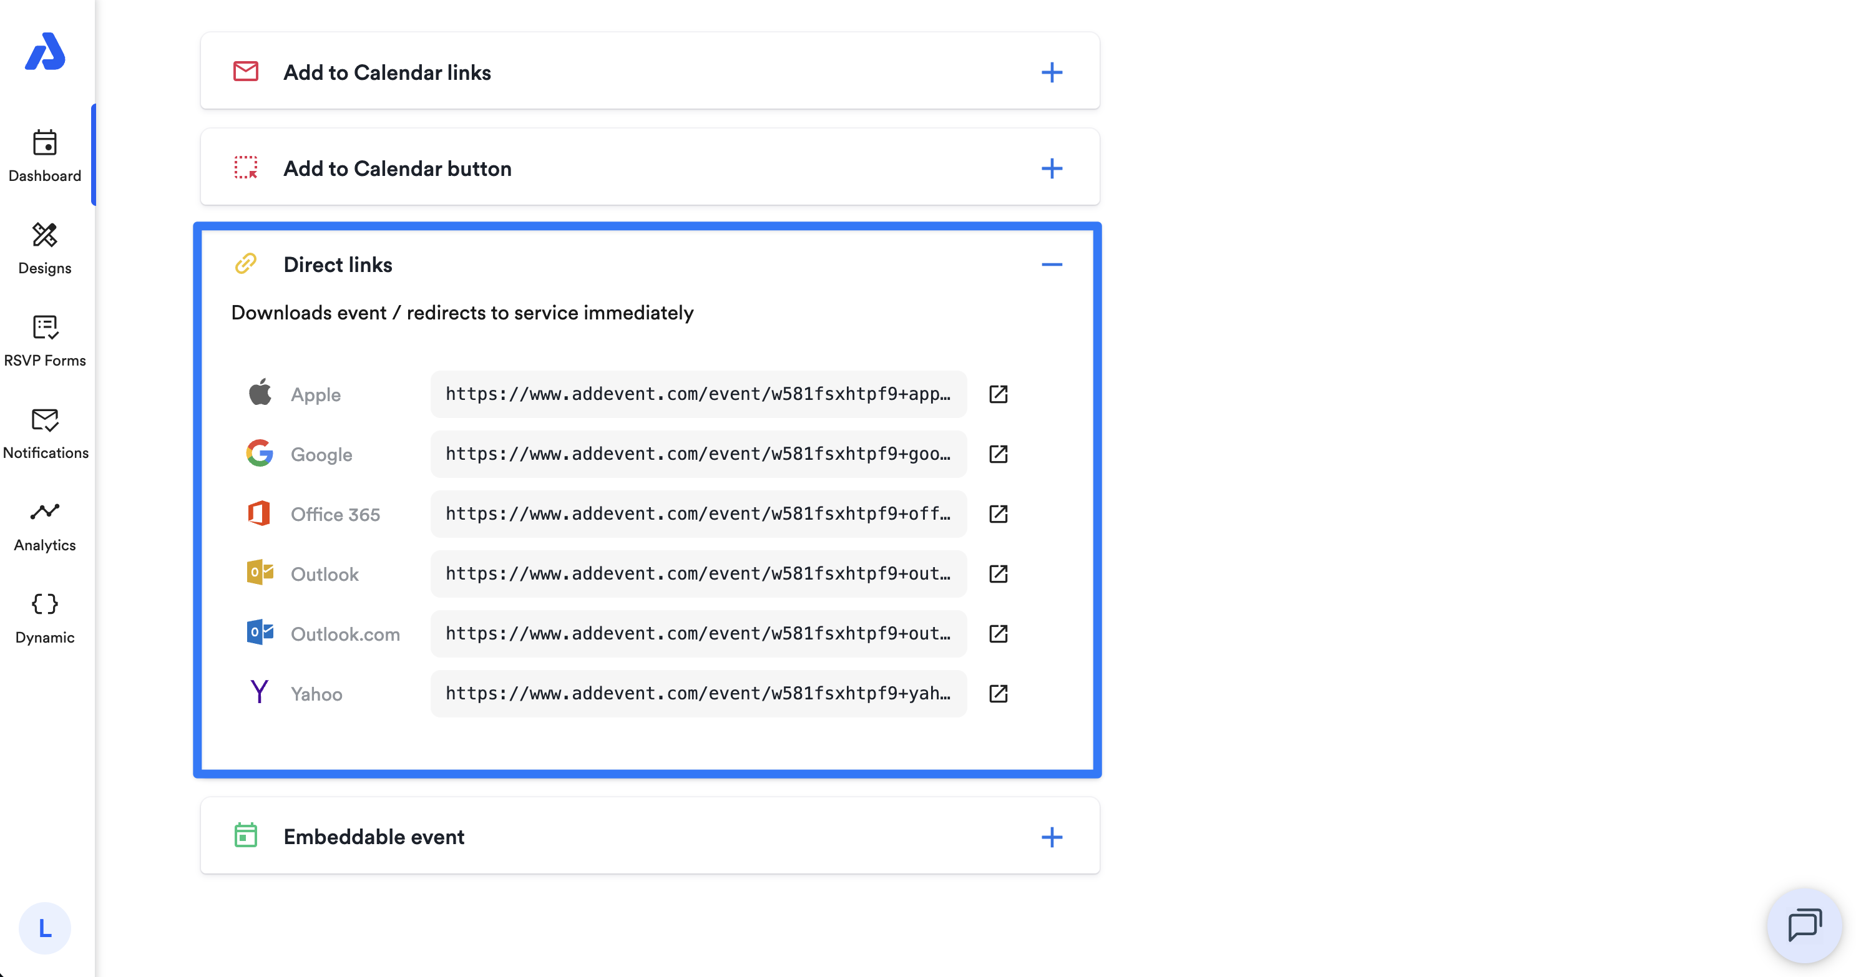Go to Dashboard in sidebar
The width and height of the screenshot is (1856, 977).
[45, 155]
